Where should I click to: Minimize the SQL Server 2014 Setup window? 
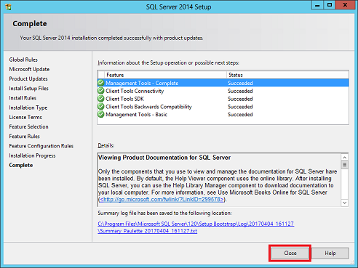pos(317,5)
